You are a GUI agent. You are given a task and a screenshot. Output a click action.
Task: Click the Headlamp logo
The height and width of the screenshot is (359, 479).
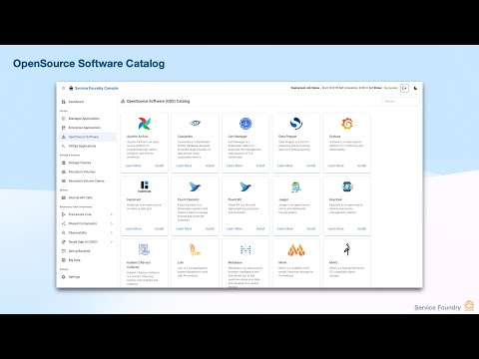click(x=145, y=186)
